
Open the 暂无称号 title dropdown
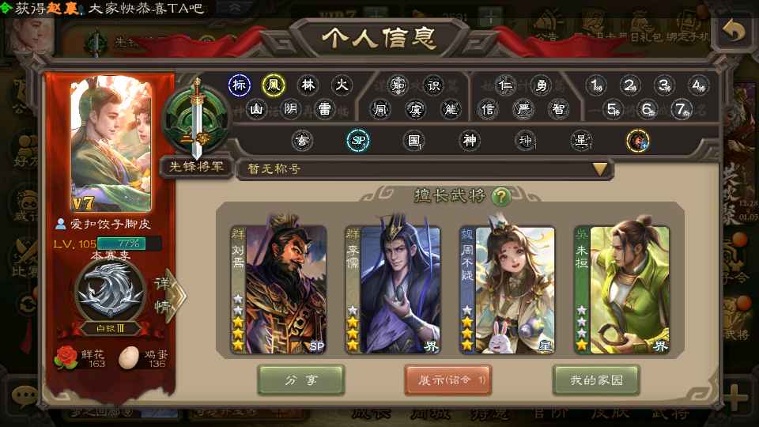coord(425,169)
